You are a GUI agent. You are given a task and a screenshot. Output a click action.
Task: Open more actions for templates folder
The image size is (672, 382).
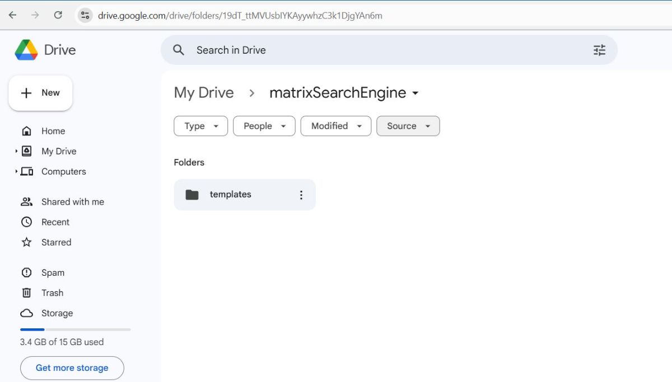coord(301,195)
